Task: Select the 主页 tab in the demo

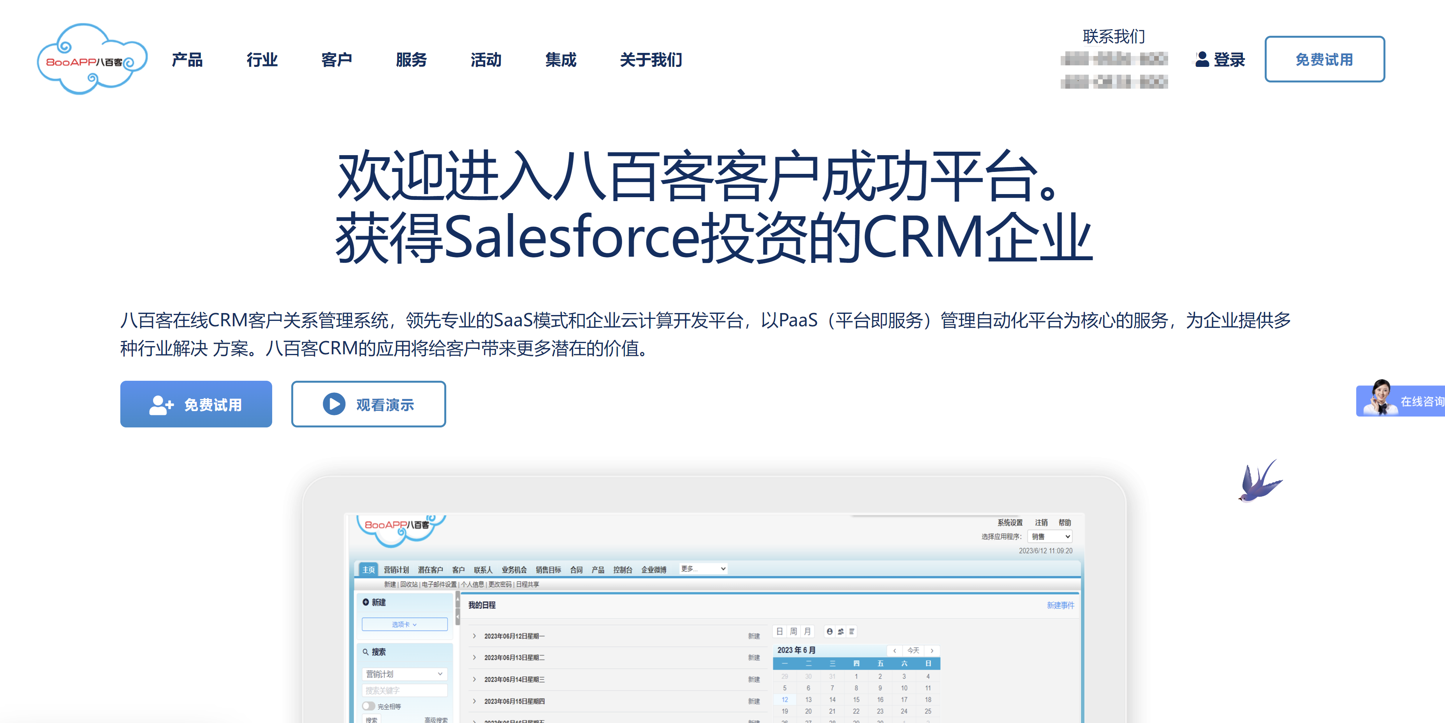Action: (x=368, y=569)
